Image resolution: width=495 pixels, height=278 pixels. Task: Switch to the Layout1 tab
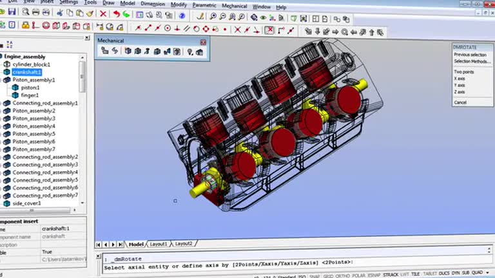coord(159,245)
